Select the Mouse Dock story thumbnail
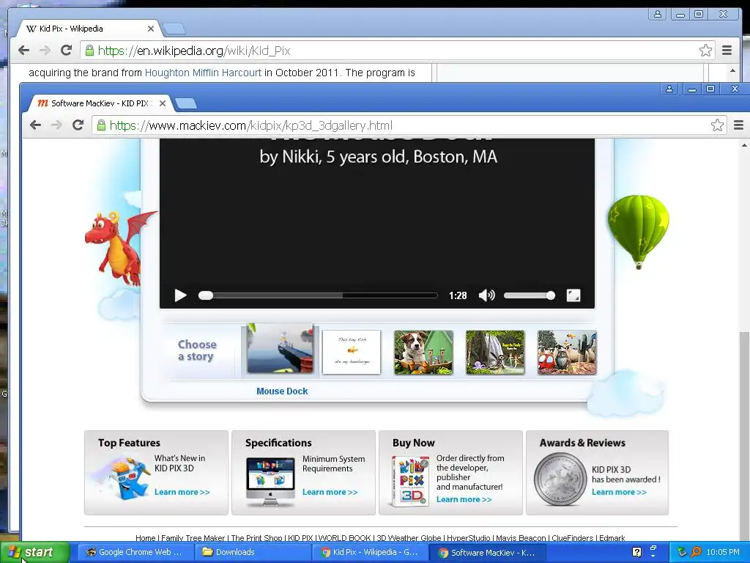750x563 pixels. pyautogui.click(x=280, y=349)
